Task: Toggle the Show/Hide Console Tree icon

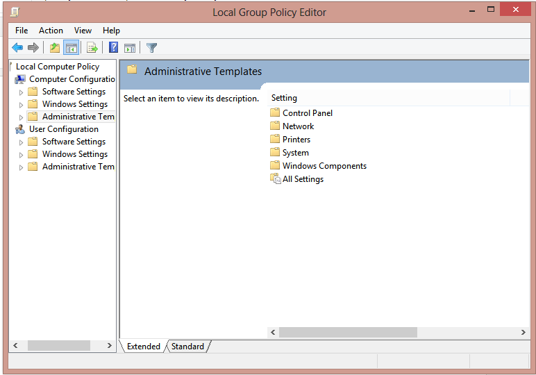Action: (72, 47)
